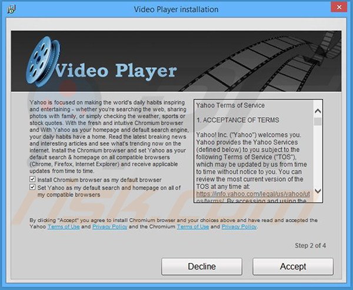Open the info.yahoo.com legal terms URL
This screenshot has height=290, width=353.
pos(253,196)
